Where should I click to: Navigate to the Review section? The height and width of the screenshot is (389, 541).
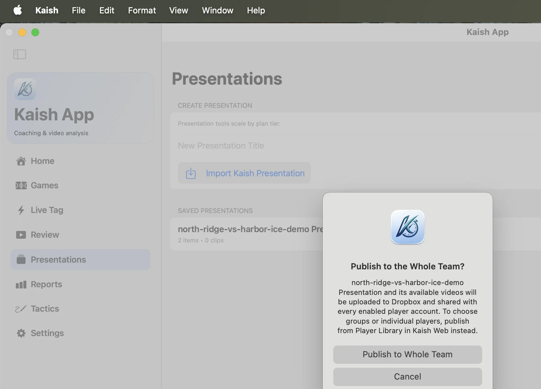coord(80,235)
